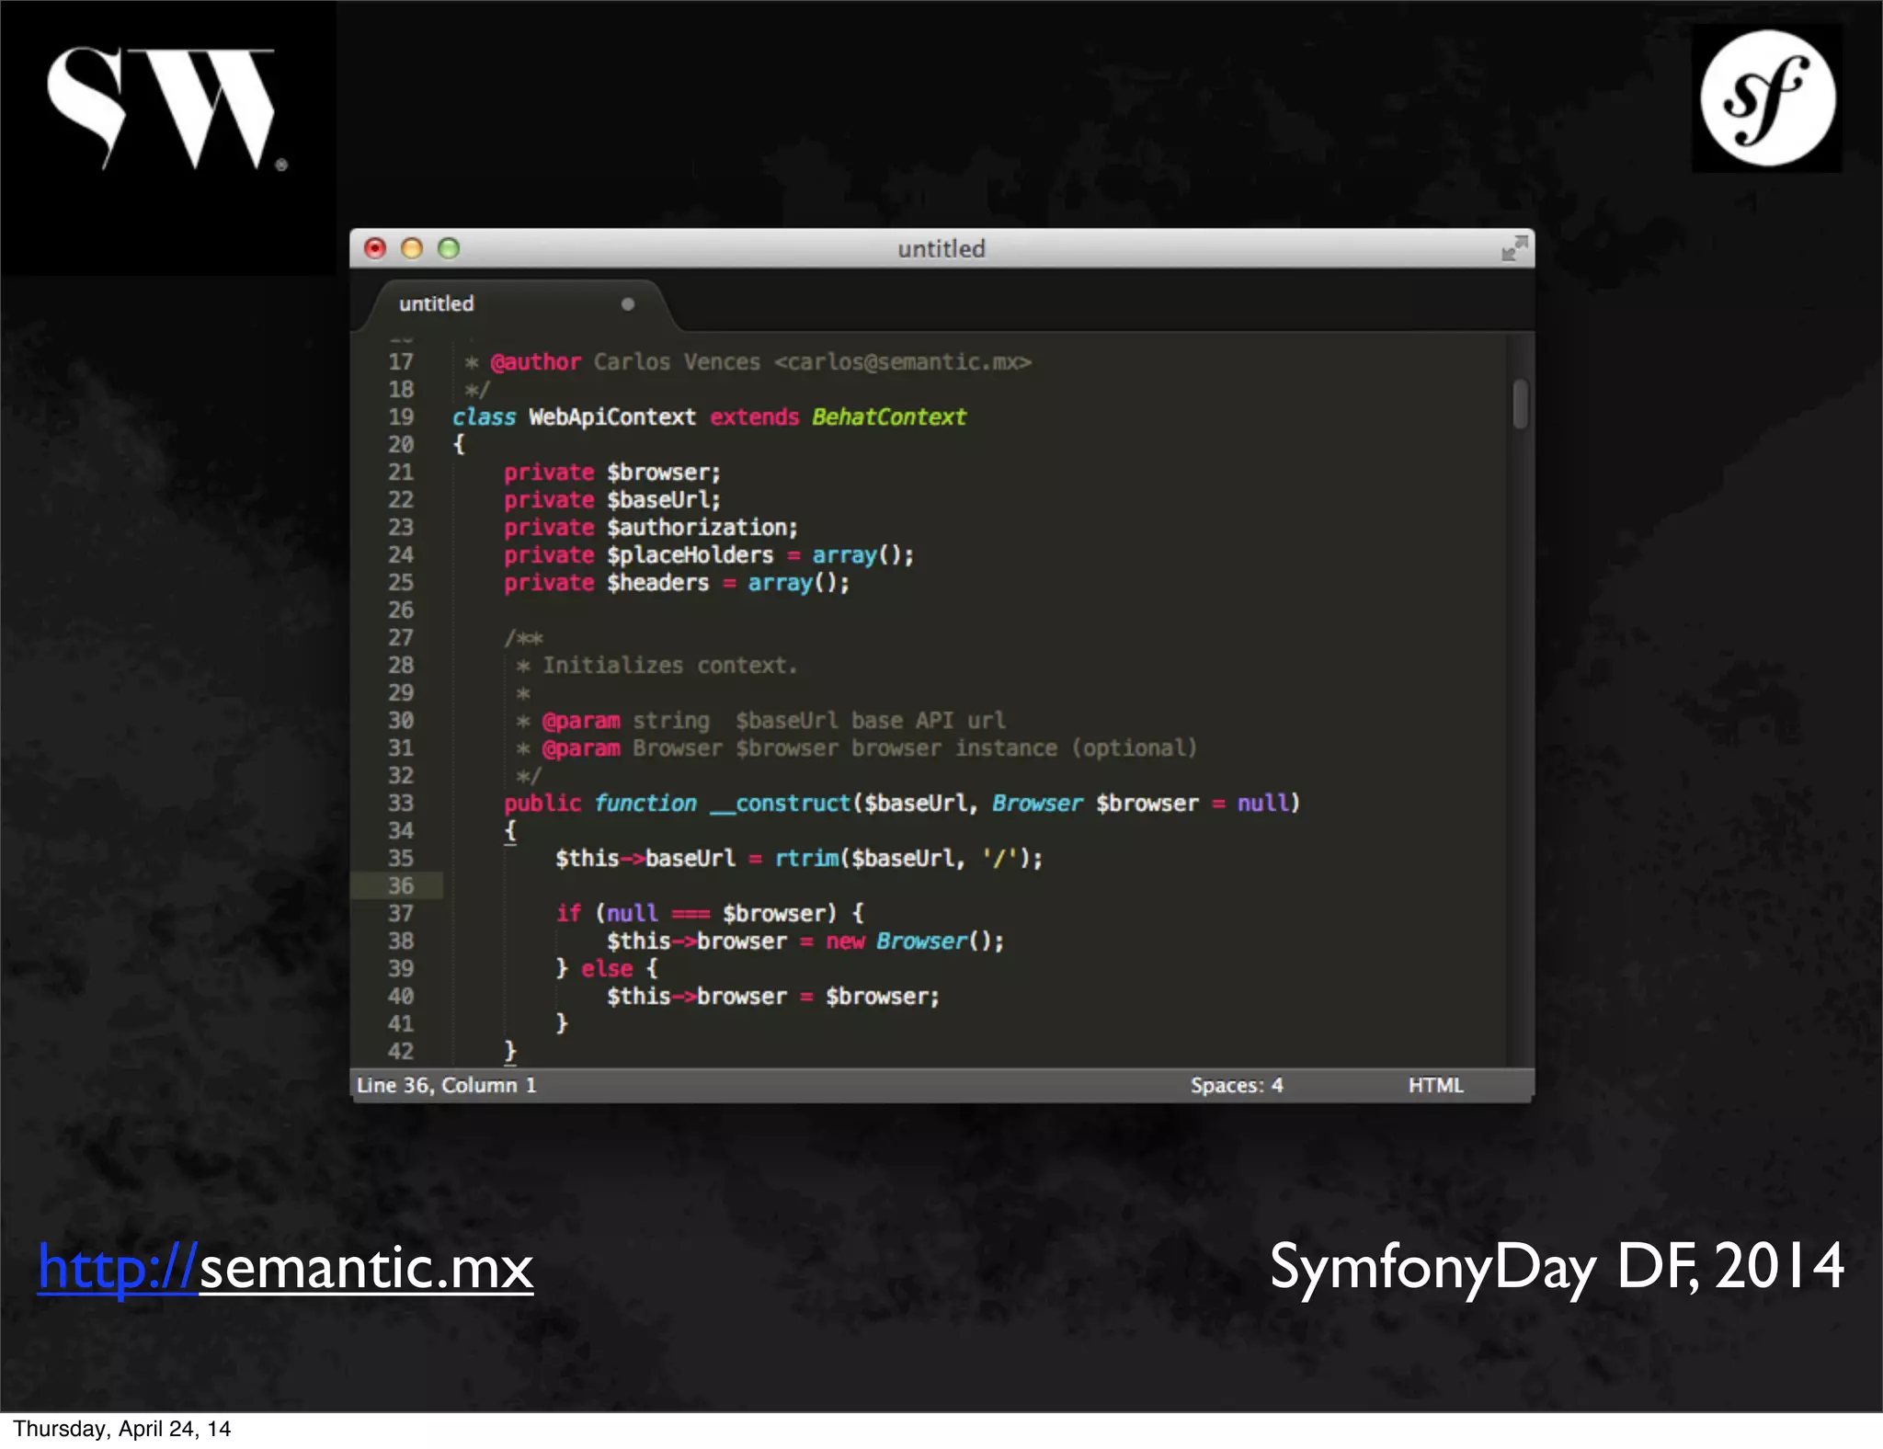
Task: Click the else keyword on line 39
Action: (x=607, y=968)
